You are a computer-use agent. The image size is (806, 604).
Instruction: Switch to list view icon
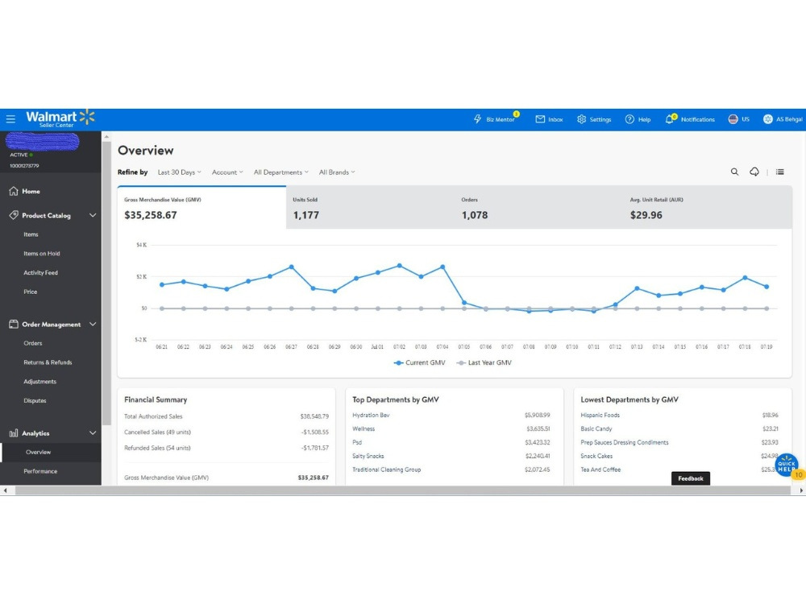(779, 172)
